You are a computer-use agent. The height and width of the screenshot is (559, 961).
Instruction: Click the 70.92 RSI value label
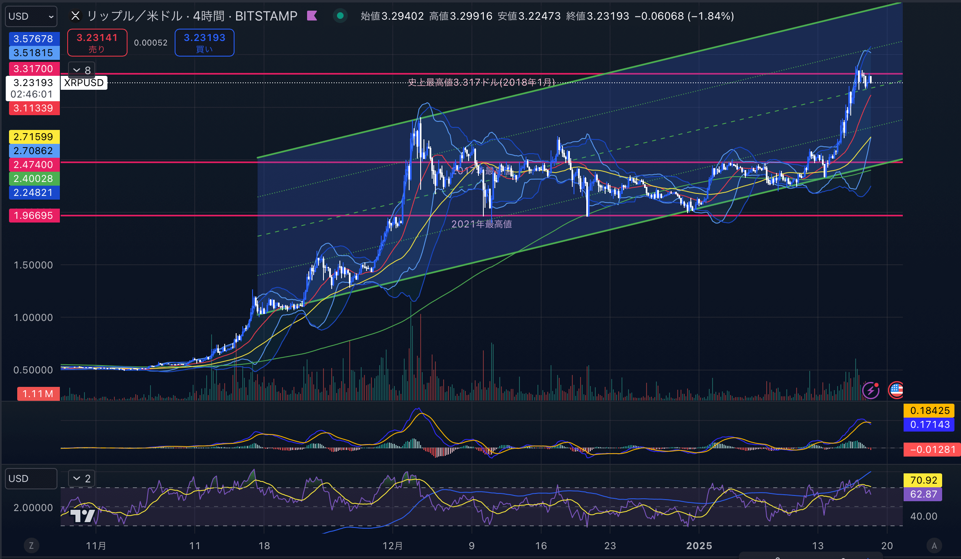[x=923, y=480]
